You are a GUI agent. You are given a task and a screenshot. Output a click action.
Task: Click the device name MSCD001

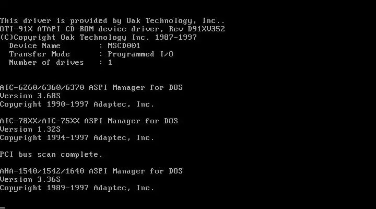pos(124,45)
